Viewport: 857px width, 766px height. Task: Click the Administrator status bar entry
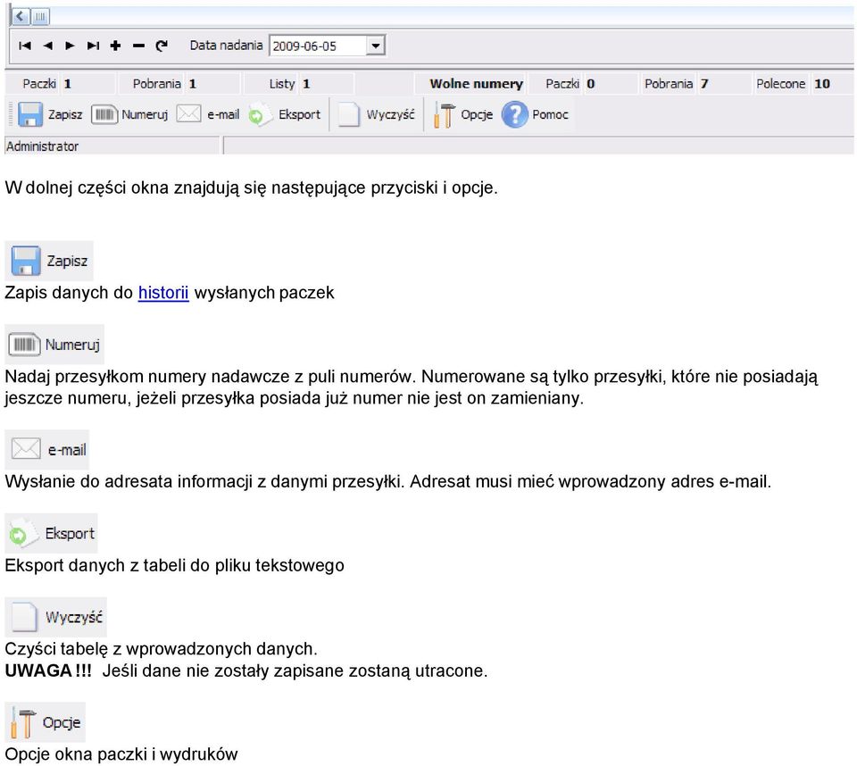coord(112,146)
